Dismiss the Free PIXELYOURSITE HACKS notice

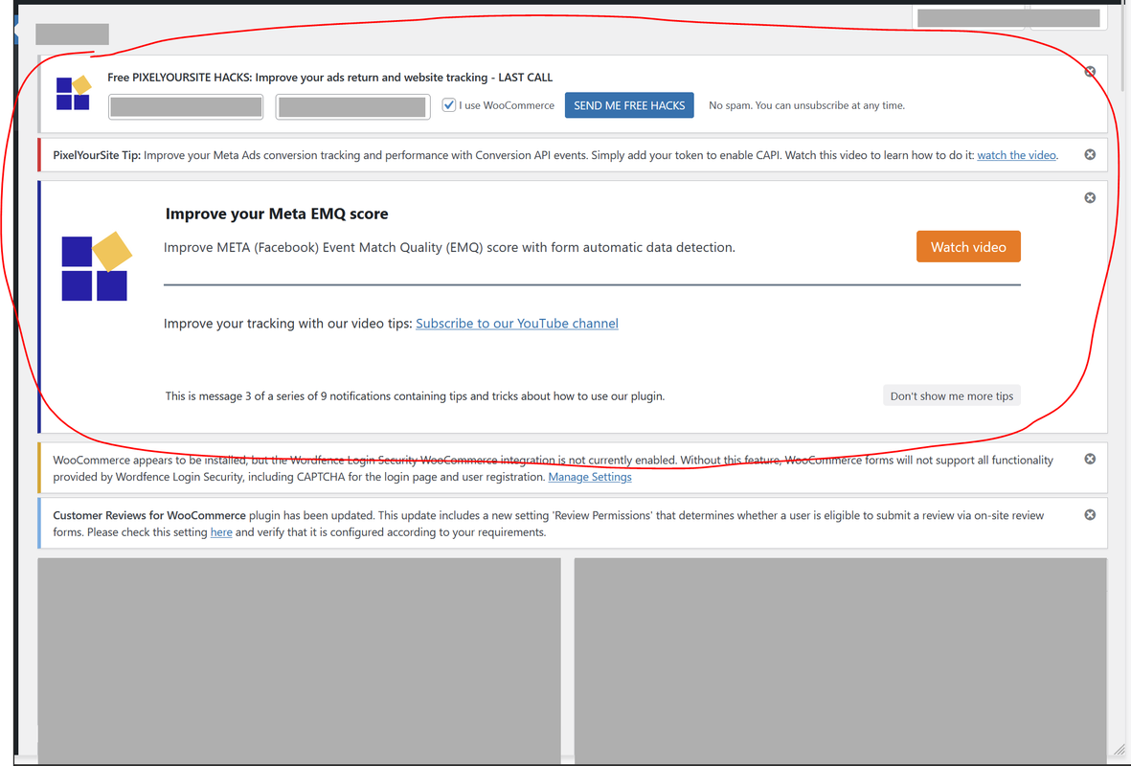[1090, 72]
